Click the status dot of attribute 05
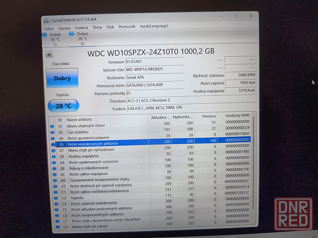The width and height of the screenshot is (318, 238). [53, 145]
